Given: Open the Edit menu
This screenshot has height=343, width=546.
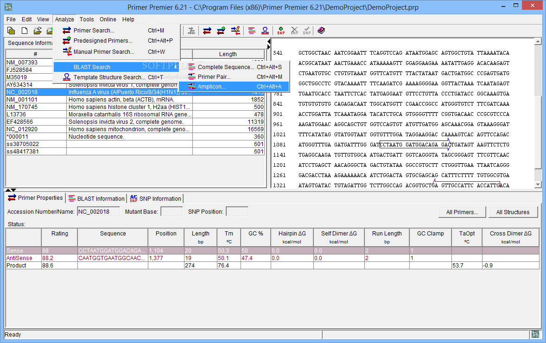Looking at the screenshot, I should pos(26,19).
